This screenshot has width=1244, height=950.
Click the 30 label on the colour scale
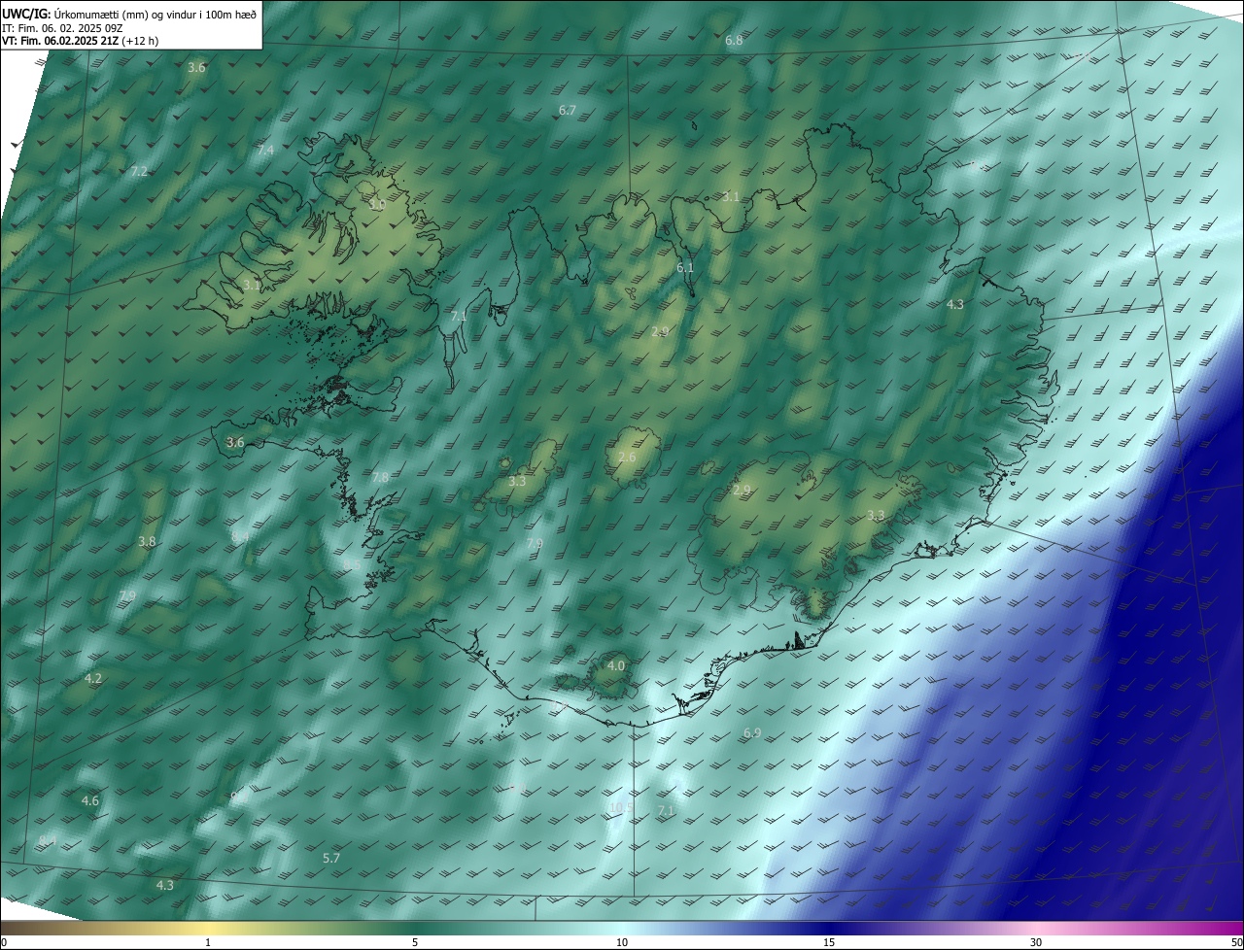(1036, 942)
